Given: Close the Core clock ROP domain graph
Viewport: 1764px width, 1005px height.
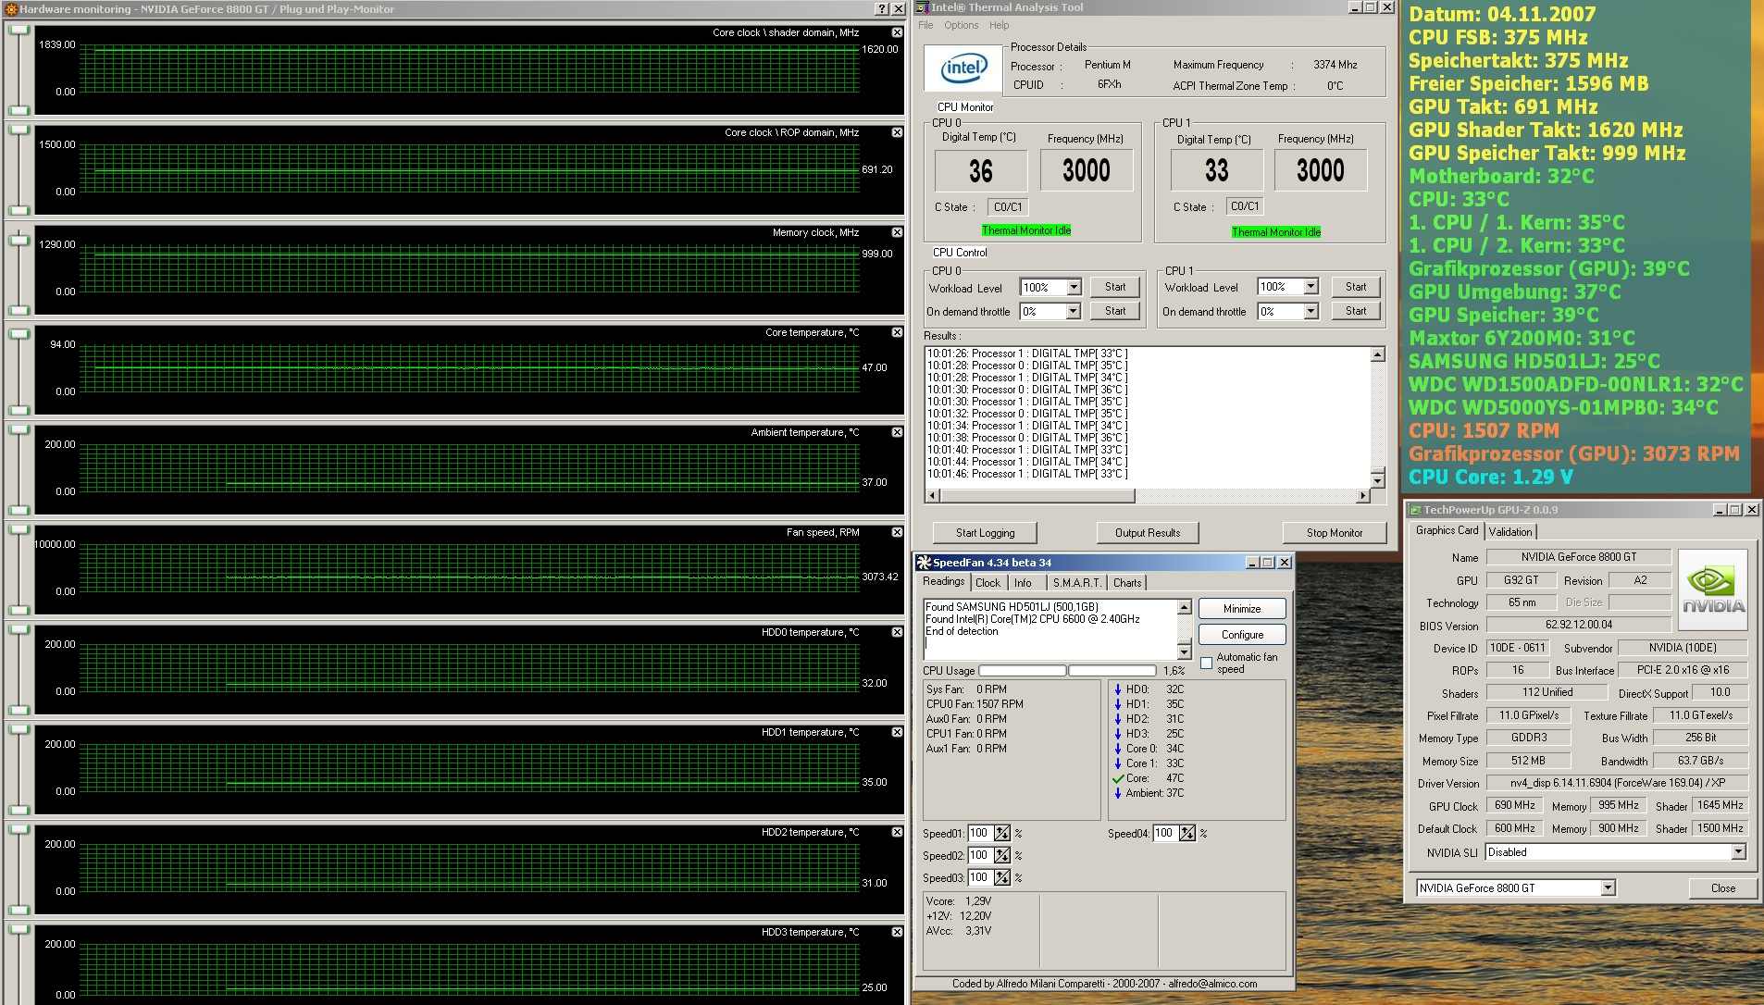Looking at the screenshot, I should point(897,132).
